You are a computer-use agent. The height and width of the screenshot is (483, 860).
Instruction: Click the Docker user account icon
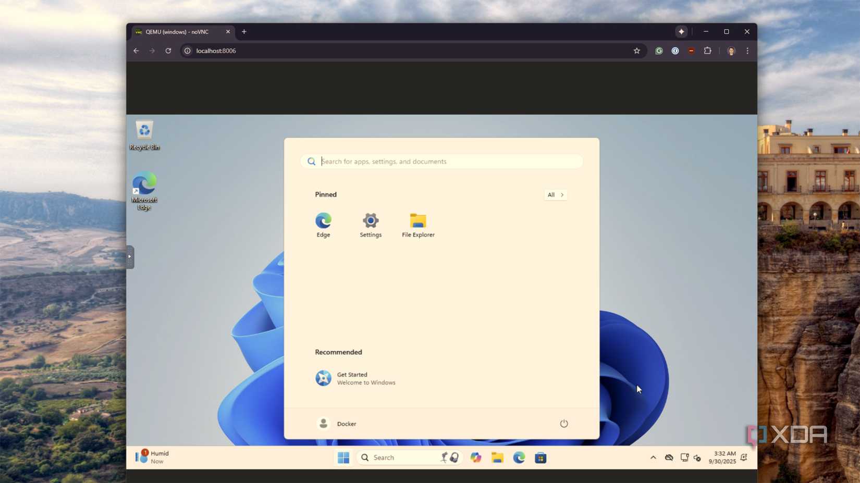[323, 424]
